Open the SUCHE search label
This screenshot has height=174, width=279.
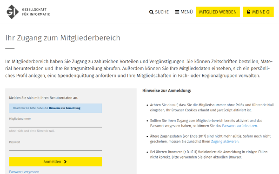click(162, 12)
